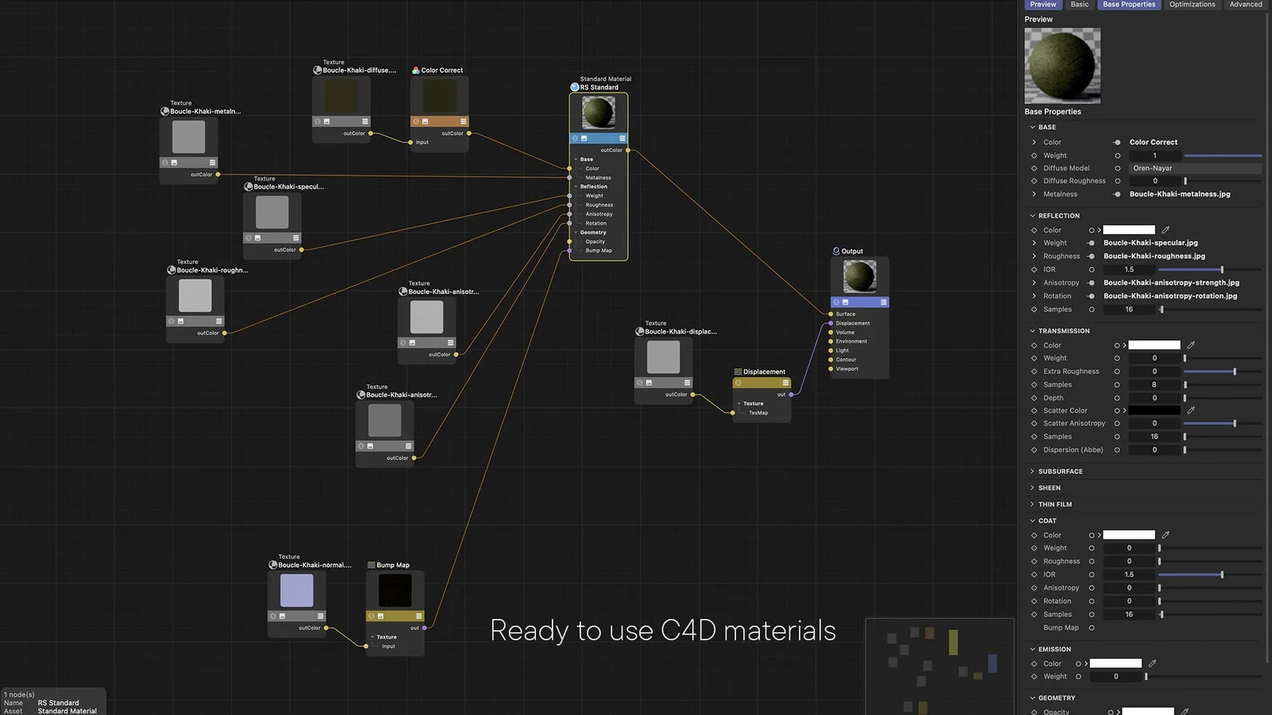The height and width of the screenshot is (715, 1272).
Task: Collapse the BASE section in Base Properties
Action: click(x=1033, y=127)
